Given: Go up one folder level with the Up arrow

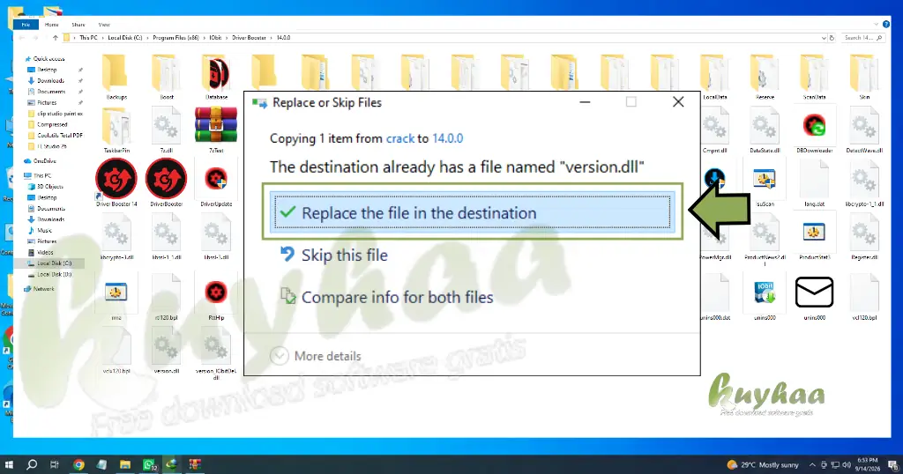Looking at the screenshot, I should coord(56,38).
